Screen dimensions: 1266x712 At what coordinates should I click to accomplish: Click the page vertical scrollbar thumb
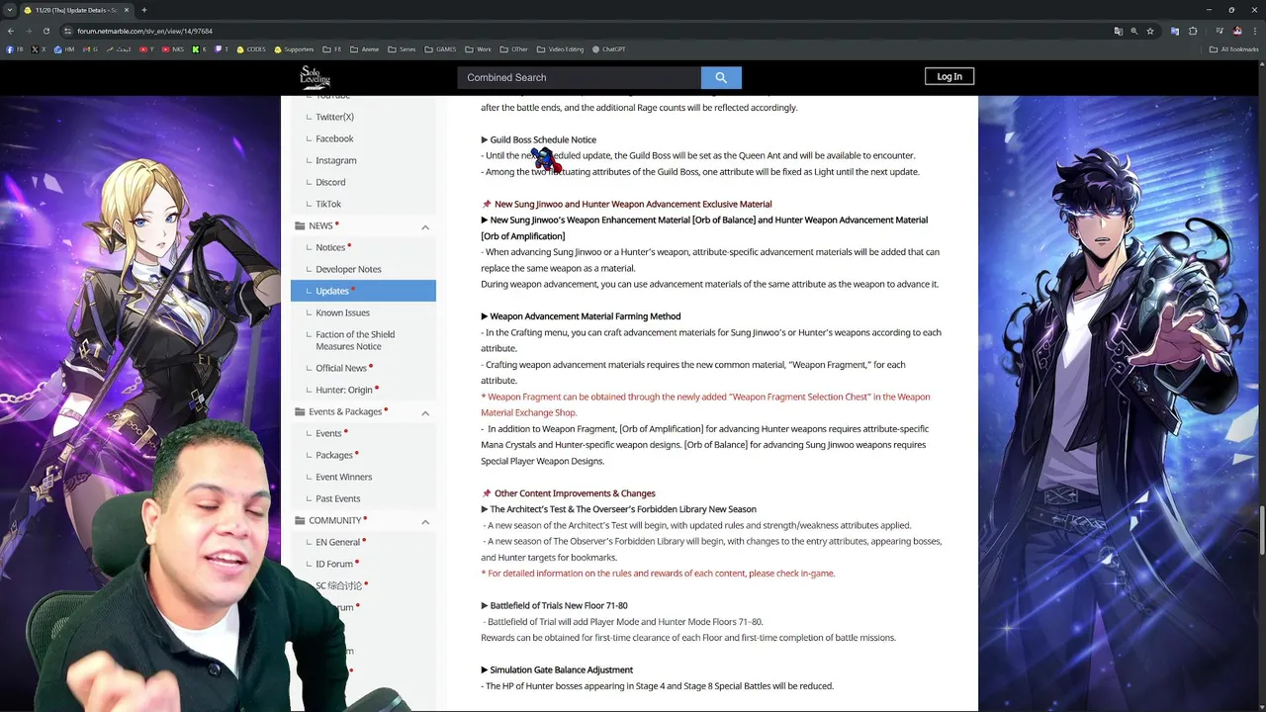pyautogui.click(x=1261, y=532)
